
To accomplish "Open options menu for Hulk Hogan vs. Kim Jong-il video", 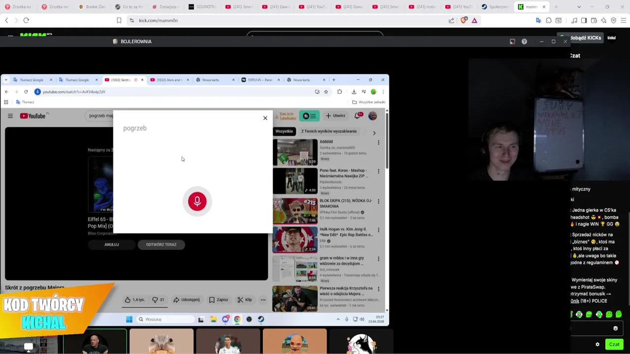I will click(x=378, y=230).
